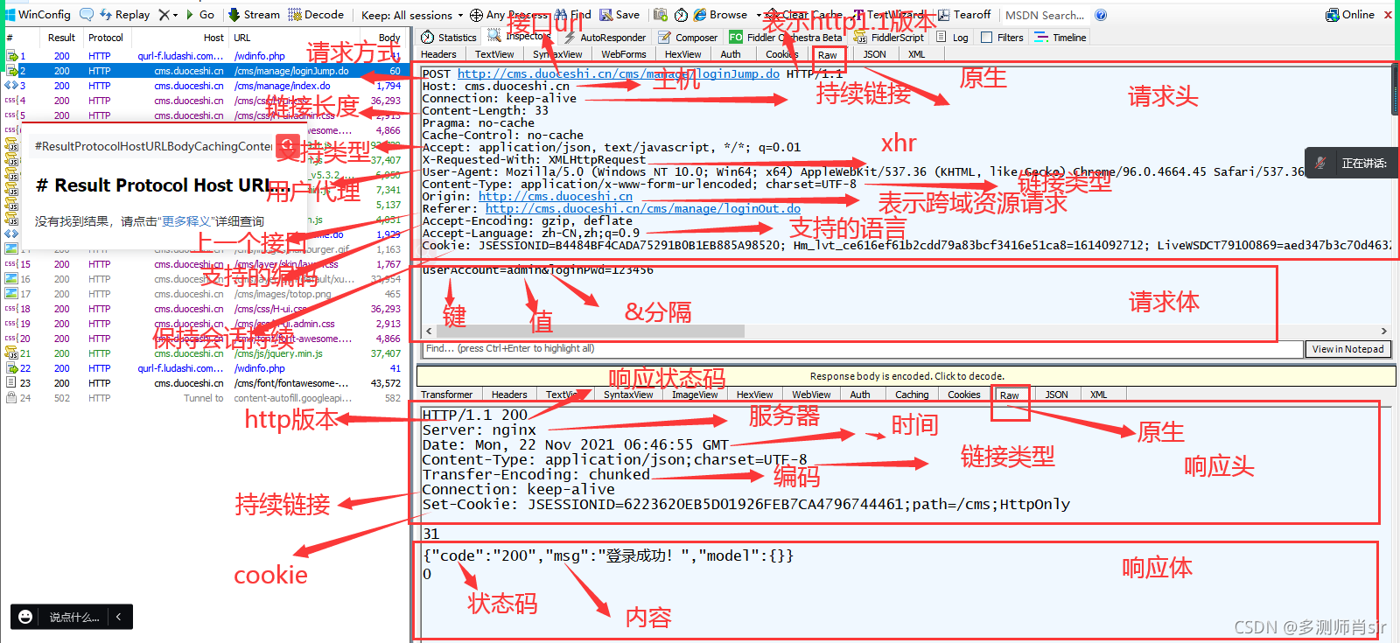The image size is (1400, 643).
Task: Select request Headers inspector tab
Action: pyautogui.click(x=438, y=54)
